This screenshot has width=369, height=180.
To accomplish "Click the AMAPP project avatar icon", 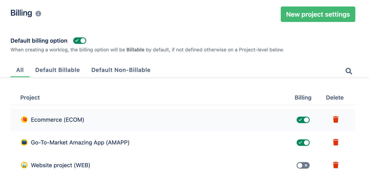I will pyautogui.click(x=24, y=142).
